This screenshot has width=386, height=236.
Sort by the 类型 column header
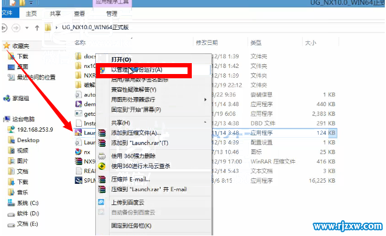(256, 43)
